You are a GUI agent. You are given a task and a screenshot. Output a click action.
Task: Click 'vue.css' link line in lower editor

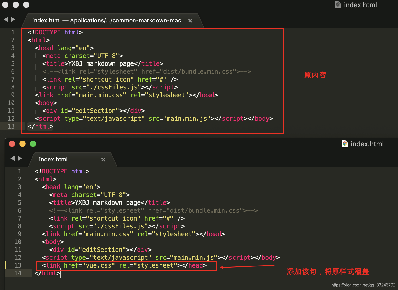click(124, 265)
